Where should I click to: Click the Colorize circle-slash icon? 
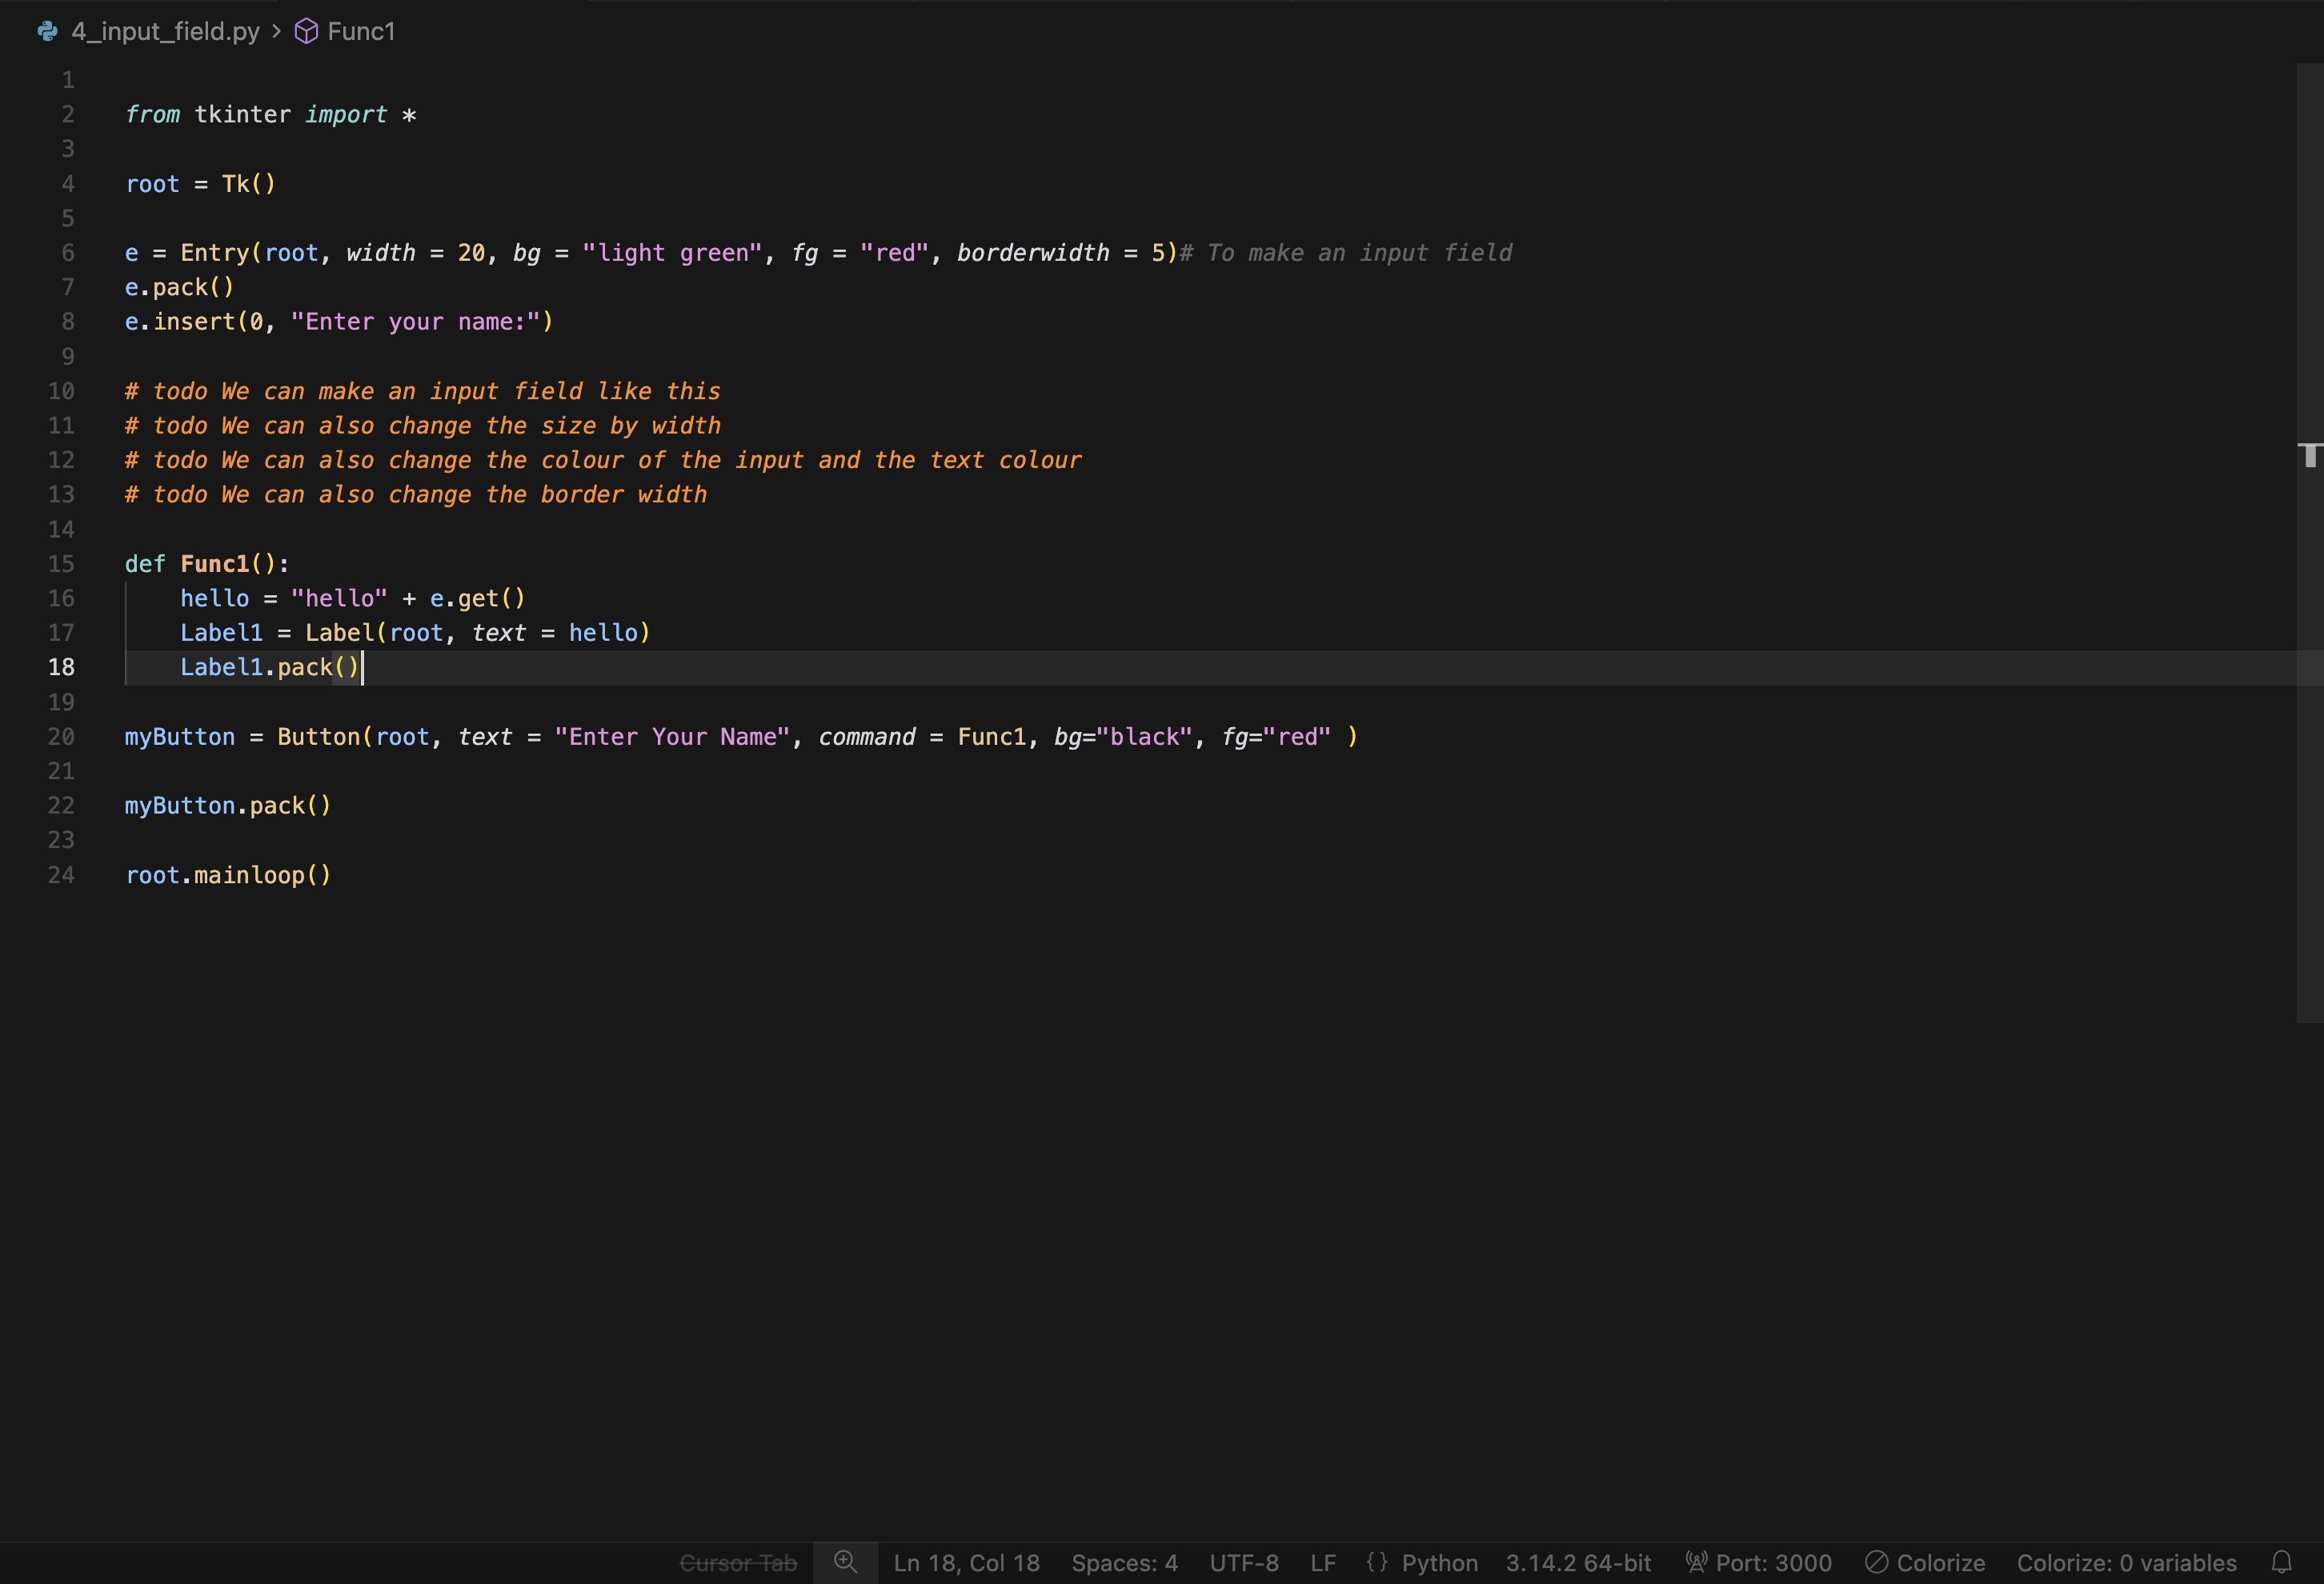pos(1876,1562)
